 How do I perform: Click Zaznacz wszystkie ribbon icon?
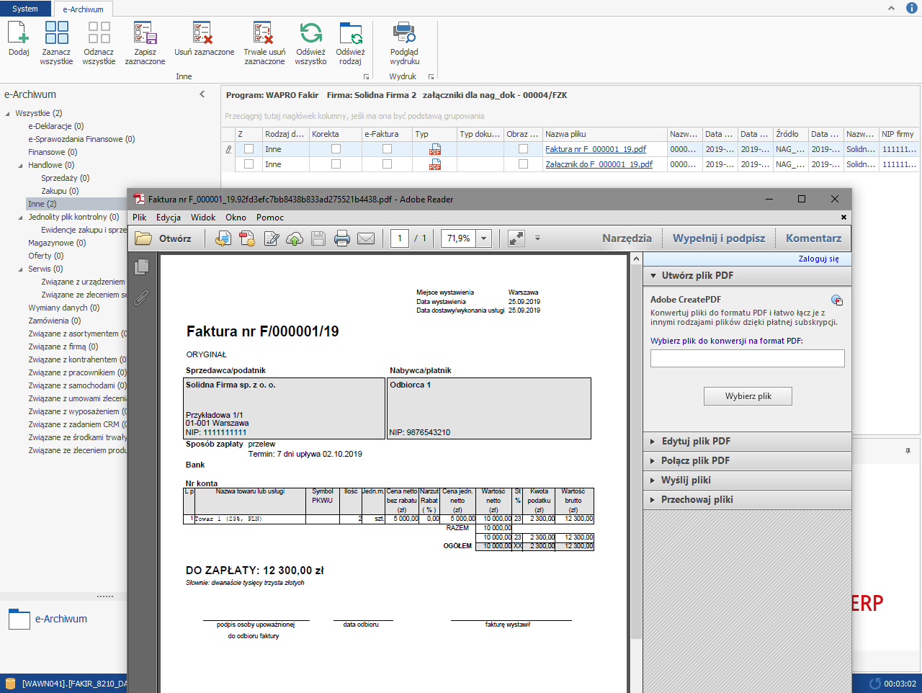(56, 33)
